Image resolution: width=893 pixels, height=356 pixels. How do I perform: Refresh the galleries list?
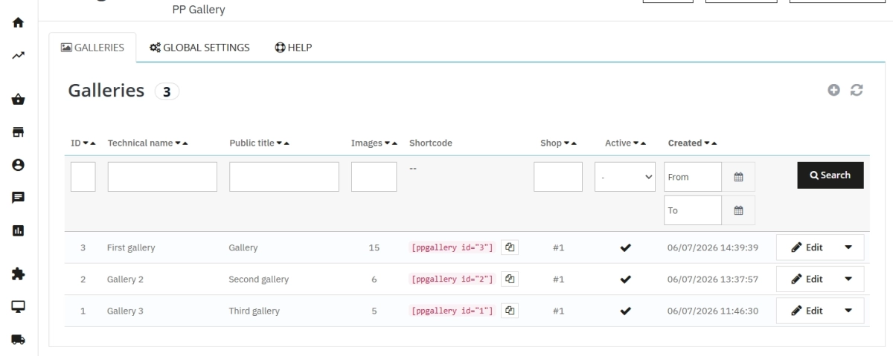pos(857,90)
